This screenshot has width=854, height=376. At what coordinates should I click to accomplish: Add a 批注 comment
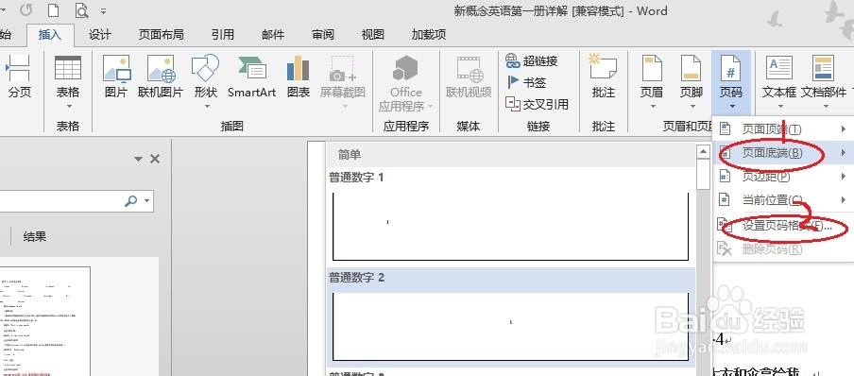click(603, 77)
